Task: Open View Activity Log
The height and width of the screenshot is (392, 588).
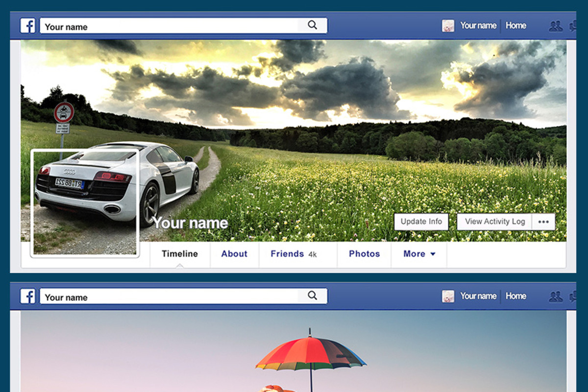Action: coord(495,221)
